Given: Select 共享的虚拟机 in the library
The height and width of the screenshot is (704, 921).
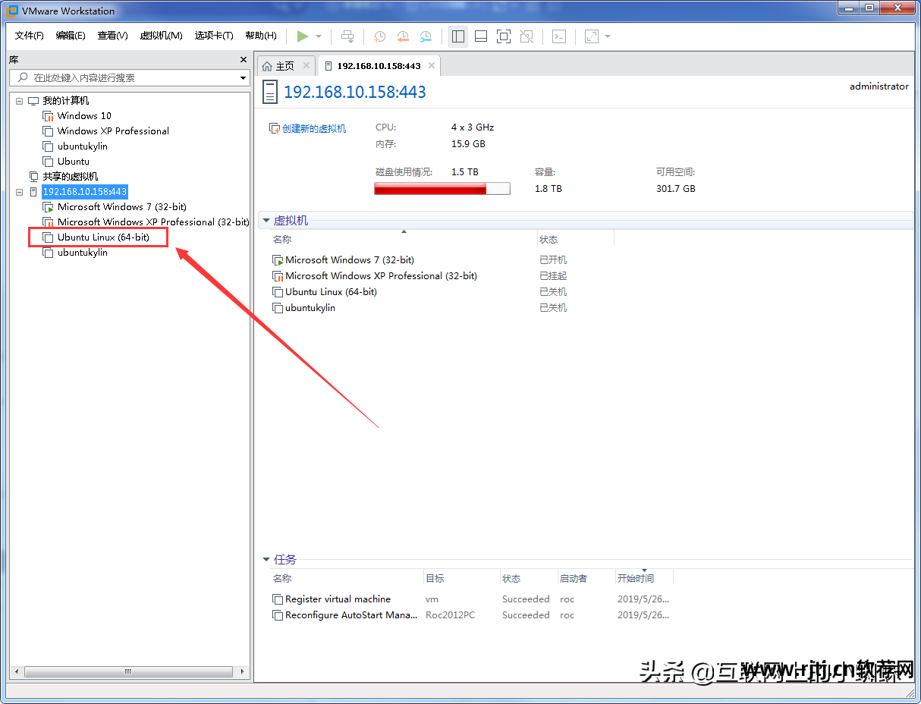Looking at the screenshot, I should point(71,177).
